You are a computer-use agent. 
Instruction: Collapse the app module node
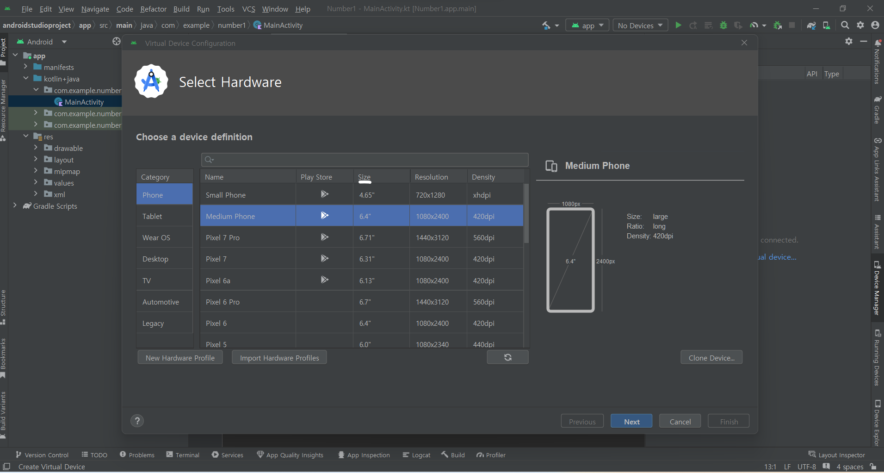click(15, 55)
